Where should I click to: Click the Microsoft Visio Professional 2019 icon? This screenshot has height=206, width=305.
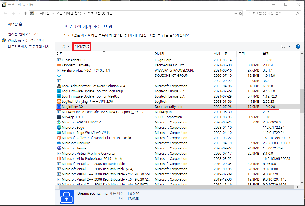[59, 158]
